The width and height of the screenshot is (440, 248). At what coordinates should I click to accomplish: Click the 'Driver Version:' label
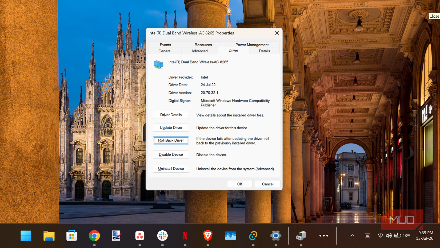pos(180,93)
